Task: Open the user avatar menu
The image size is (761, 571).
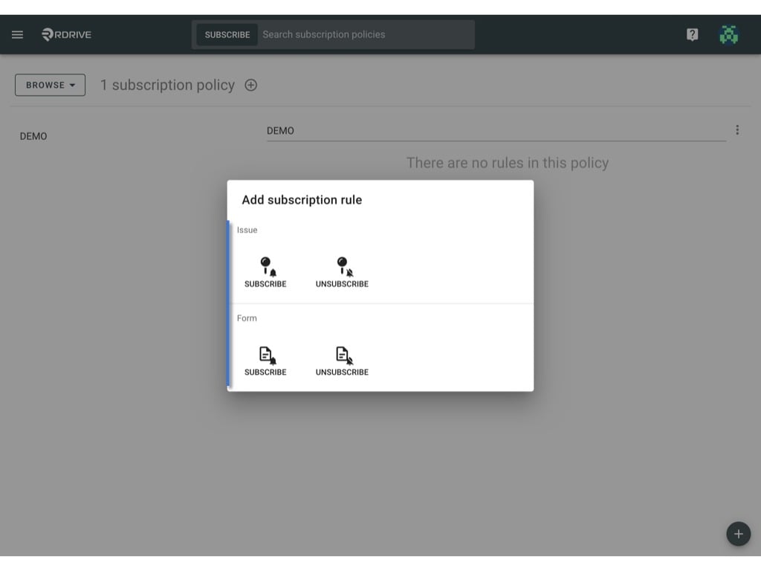Action: [x=728, y=34]
